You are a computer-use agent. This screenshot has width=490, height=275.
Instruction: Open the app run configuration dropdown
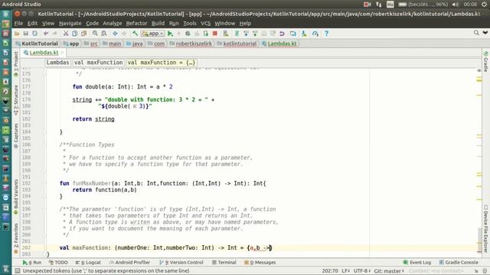(x=152, y=34)
